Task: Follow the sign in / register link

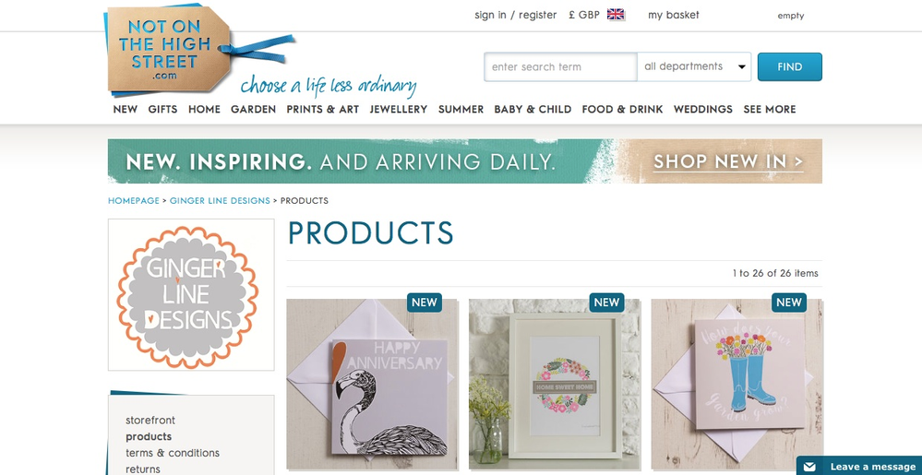Action: pos(516,16)
